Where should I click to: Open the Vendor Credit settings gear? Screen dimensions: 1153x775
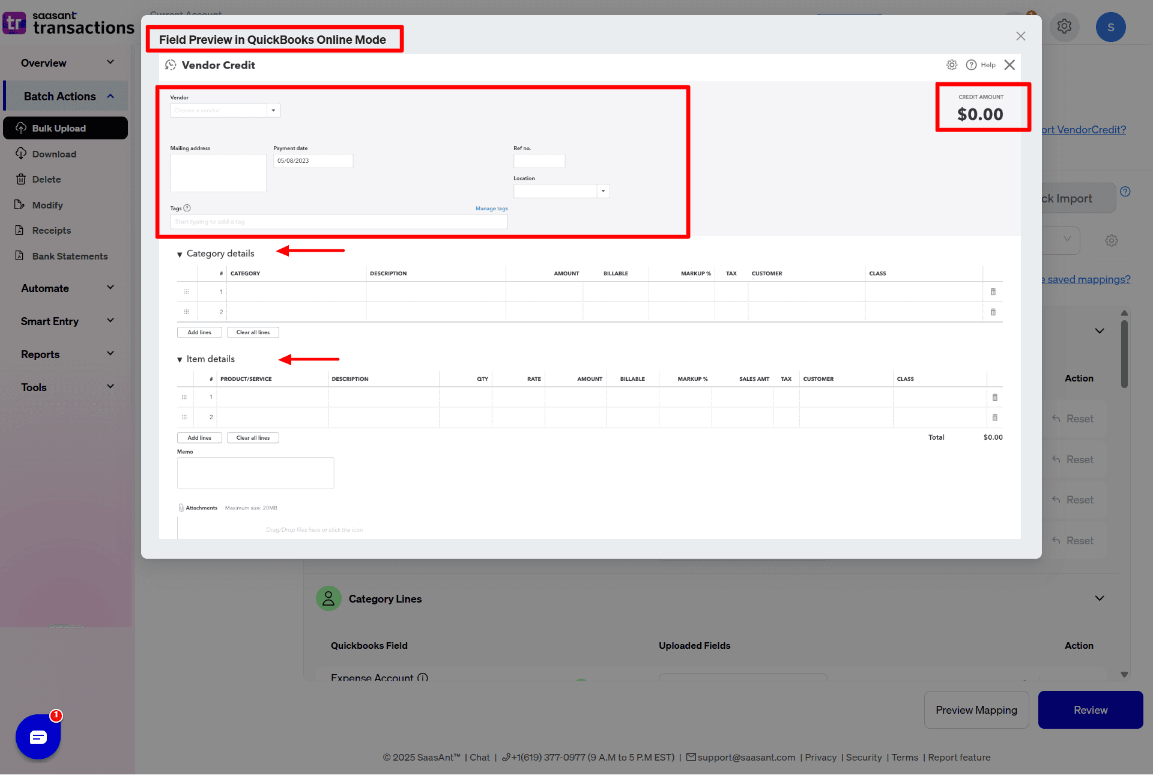point(951,65)
